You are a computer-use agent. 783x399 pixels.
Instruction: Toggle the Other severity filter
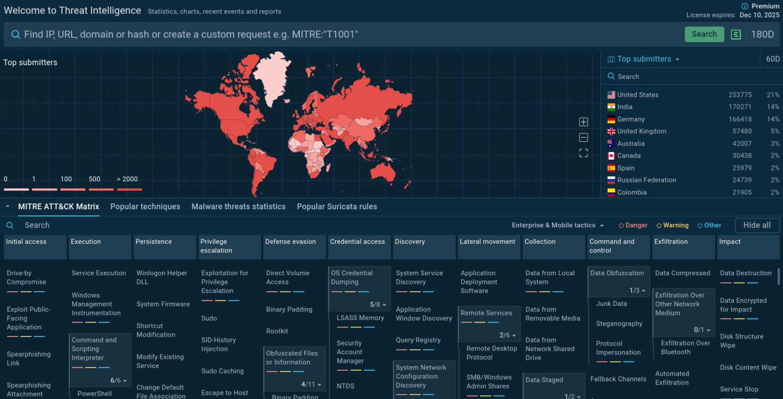tap(709, 225)
